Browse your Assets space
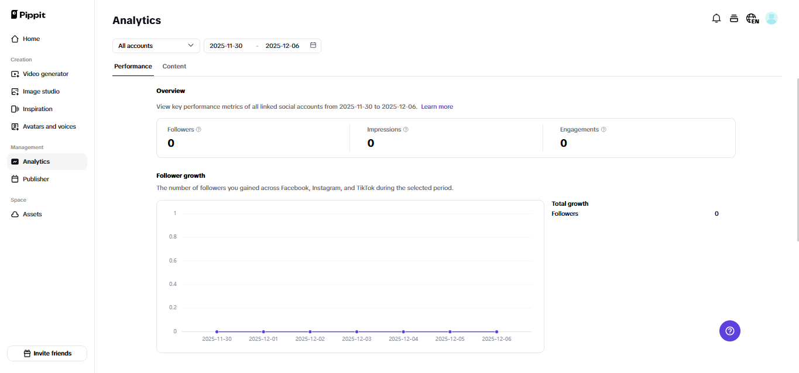 pyautogui.click(x=33, y=214)
